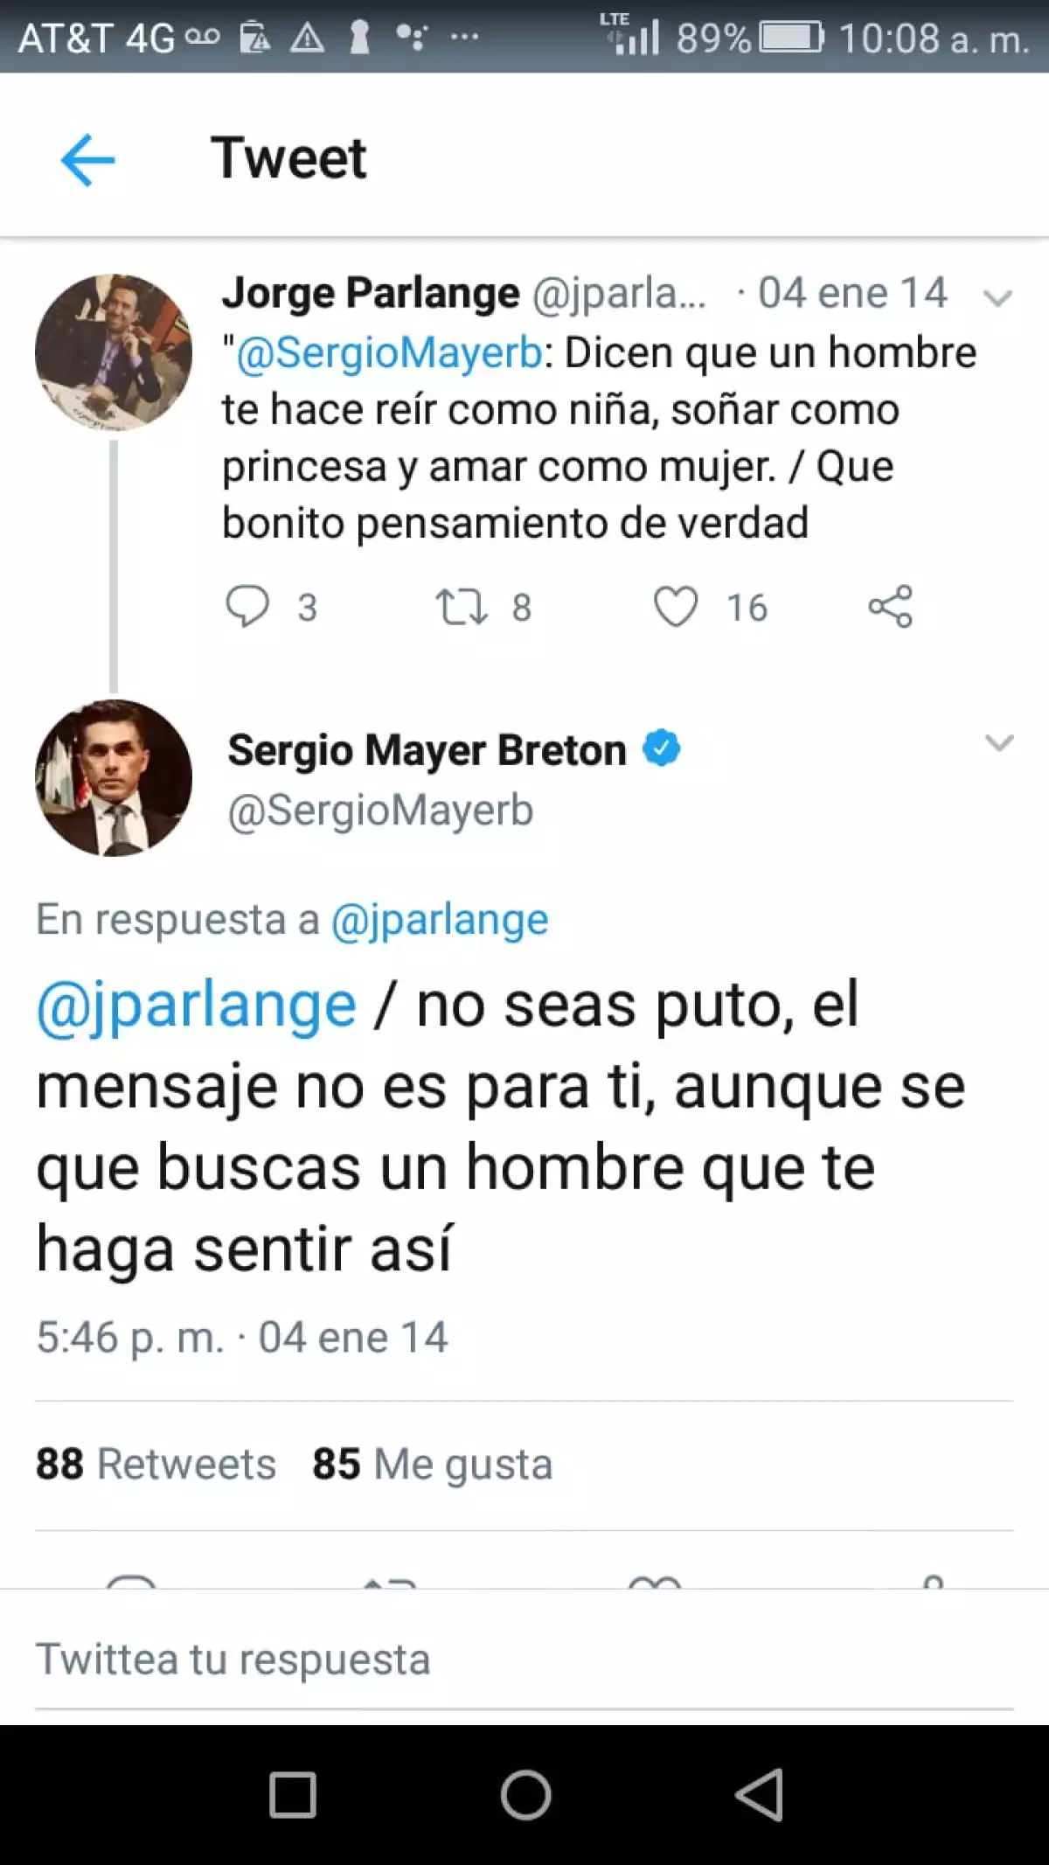View the 88 Retweets list
Viewport: 1049px width, 1865px height.
click(156, 1465)
